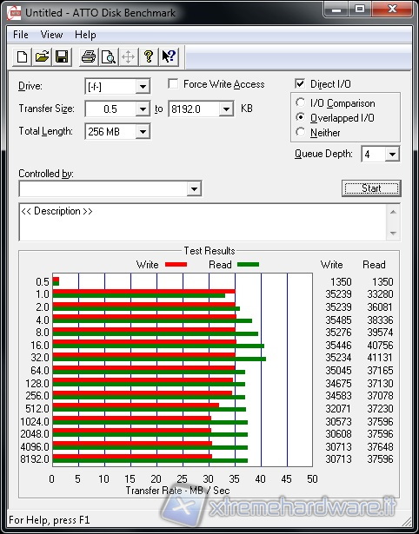
Task: Expand the Controlled by combo box
Action: 194,188
